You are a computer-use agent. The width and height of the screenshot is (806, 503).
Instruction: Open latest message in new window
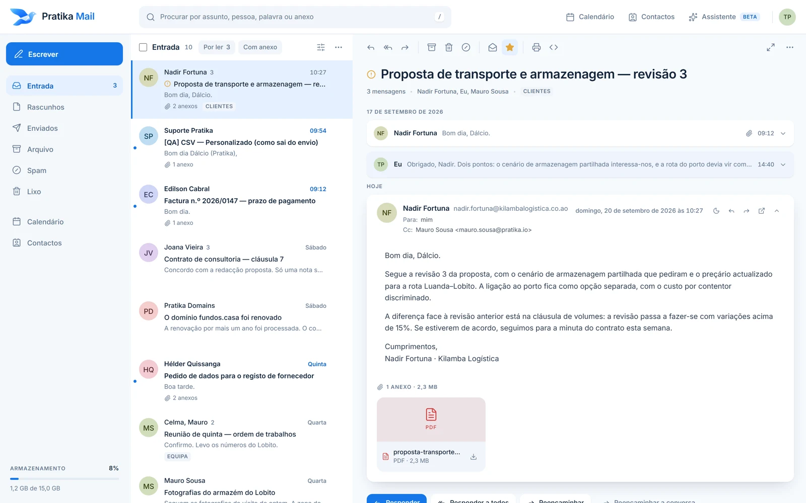coord(762,211)
